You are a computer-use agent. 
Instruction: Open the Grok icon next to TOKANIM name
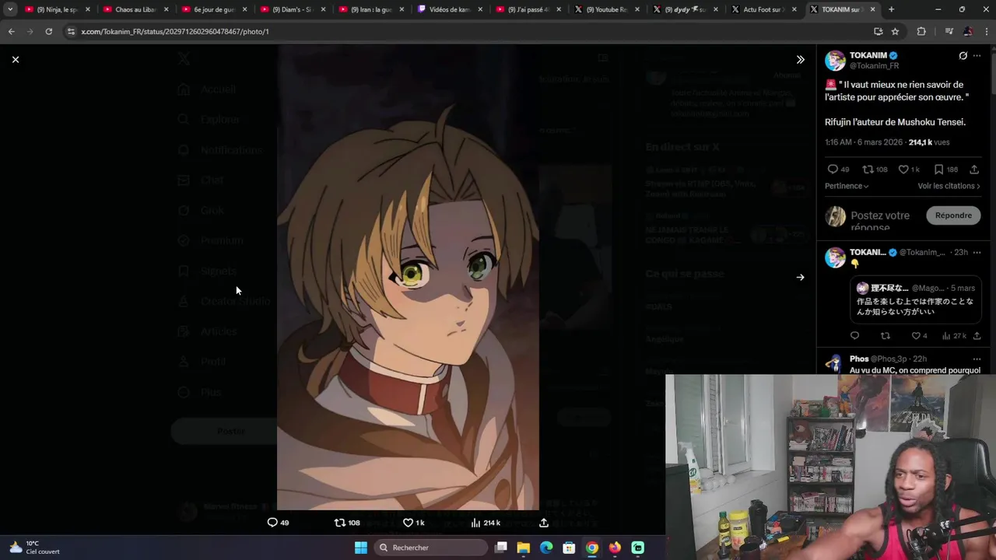click(963, 56)
